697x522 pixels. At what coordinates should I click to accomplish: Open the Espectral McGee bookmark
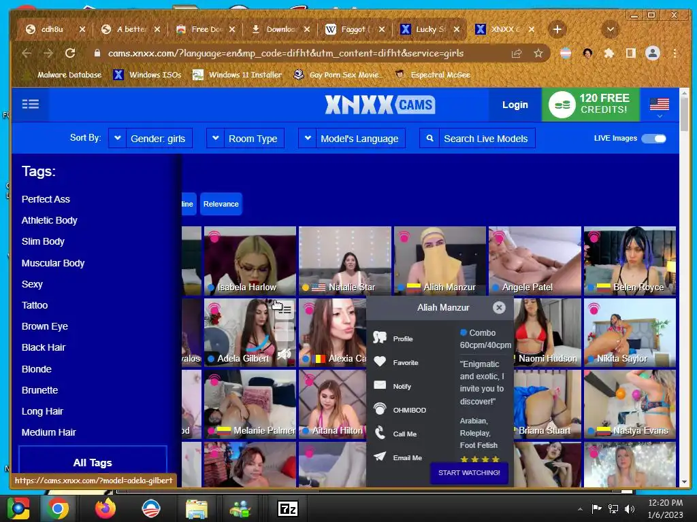[x=433, y=75]
